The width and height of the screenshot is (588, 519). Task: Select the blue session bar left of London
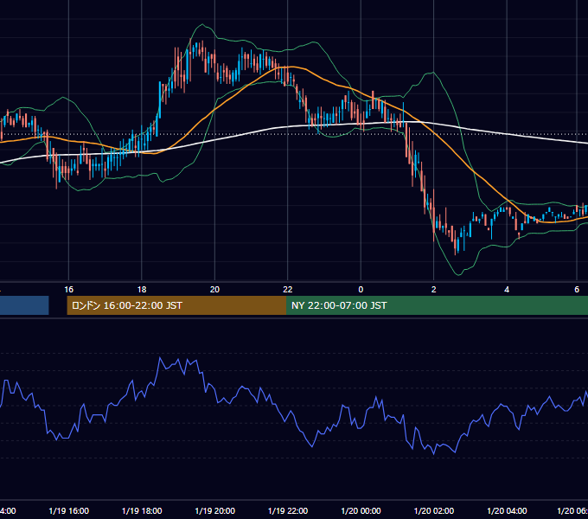pyautogui.click(x=24, y=305)
